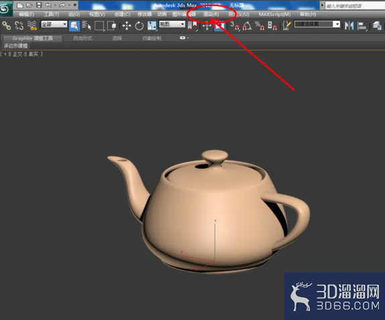This screenshot has height=320, width=385.
Task: Undo the last action
Action: coord(48,5)
